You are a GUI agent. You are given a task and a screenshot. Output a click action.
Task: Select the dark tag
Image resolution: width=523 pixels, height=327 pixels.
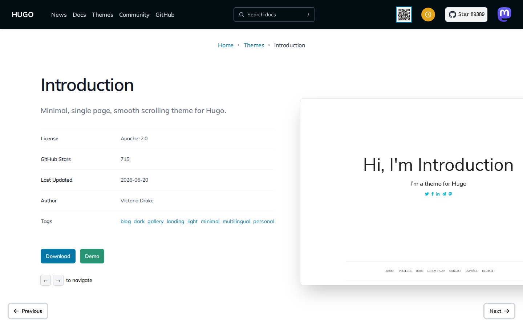(x=139, y=221)
